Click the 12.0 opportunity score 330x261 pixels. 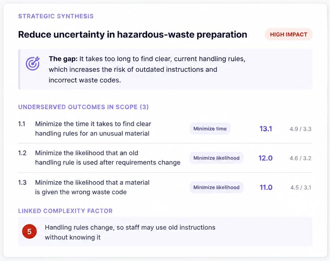pos(266,158)
